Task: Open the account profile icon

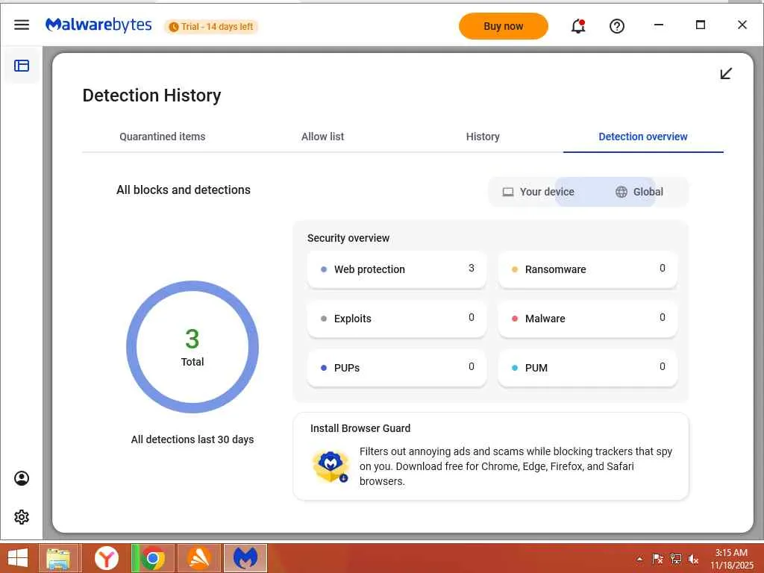Action: (x=22, y=478)
